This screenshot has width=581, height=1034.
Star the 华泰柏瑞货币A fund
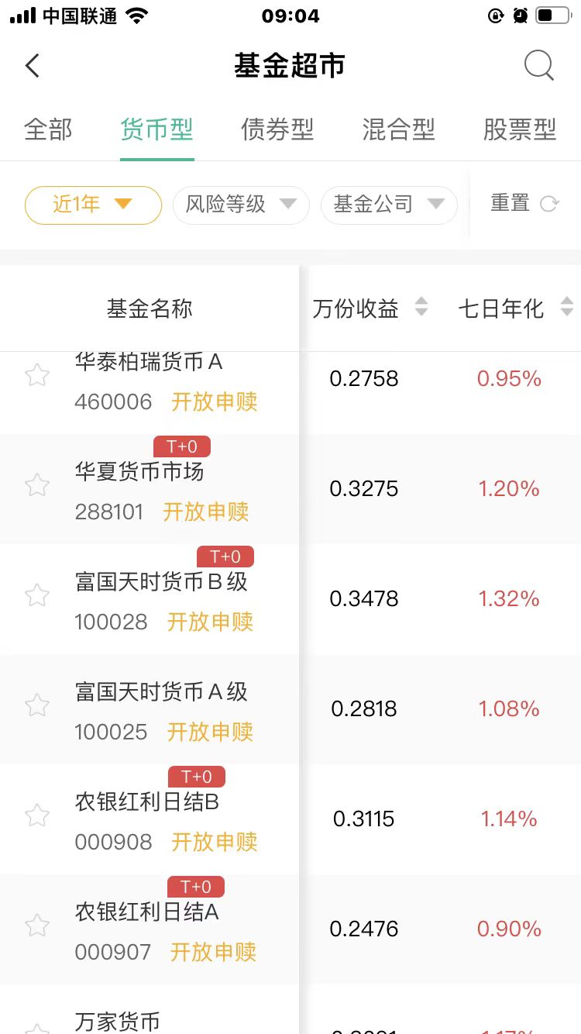pos(37,377)
